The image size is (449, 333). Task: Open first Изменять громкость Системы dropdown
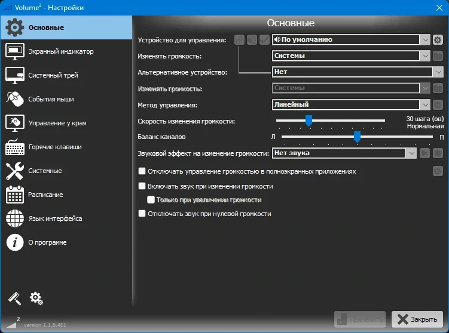coord(351,55)
